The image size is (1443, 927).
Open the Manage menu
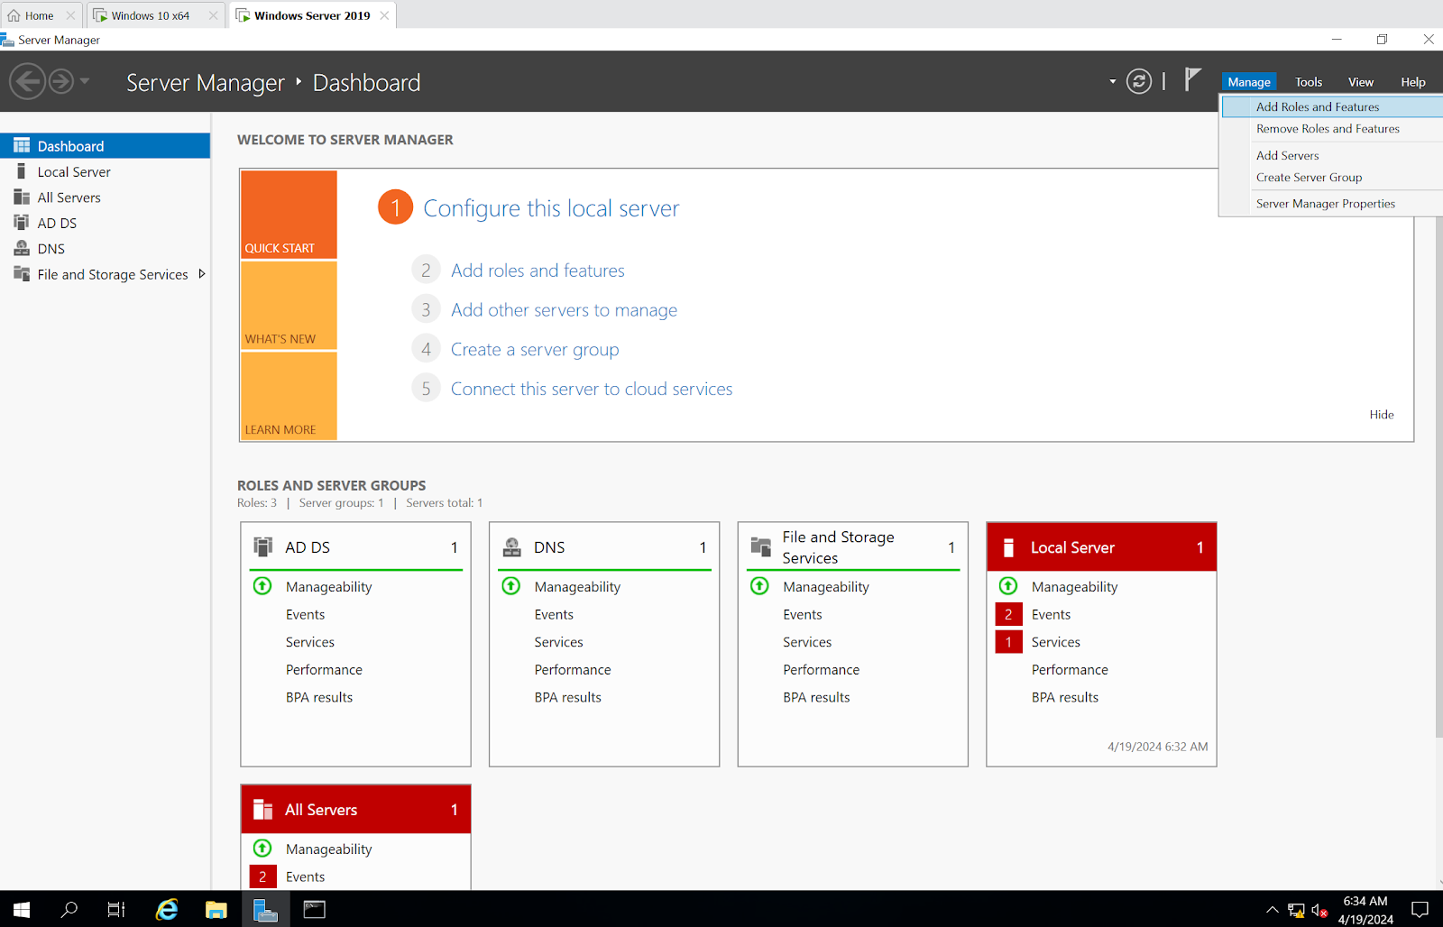click(x=1249, y=82)
